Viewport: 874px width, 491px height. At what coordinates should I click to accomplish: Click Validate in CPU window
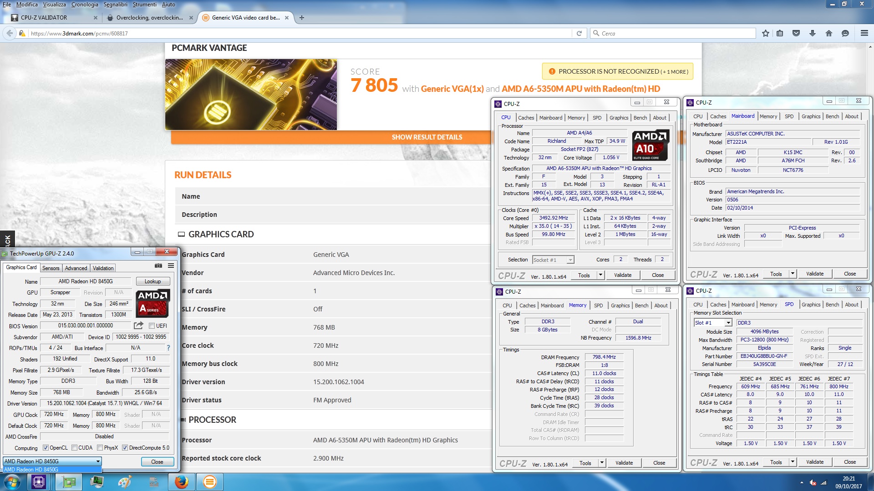(x=623, y=275)
